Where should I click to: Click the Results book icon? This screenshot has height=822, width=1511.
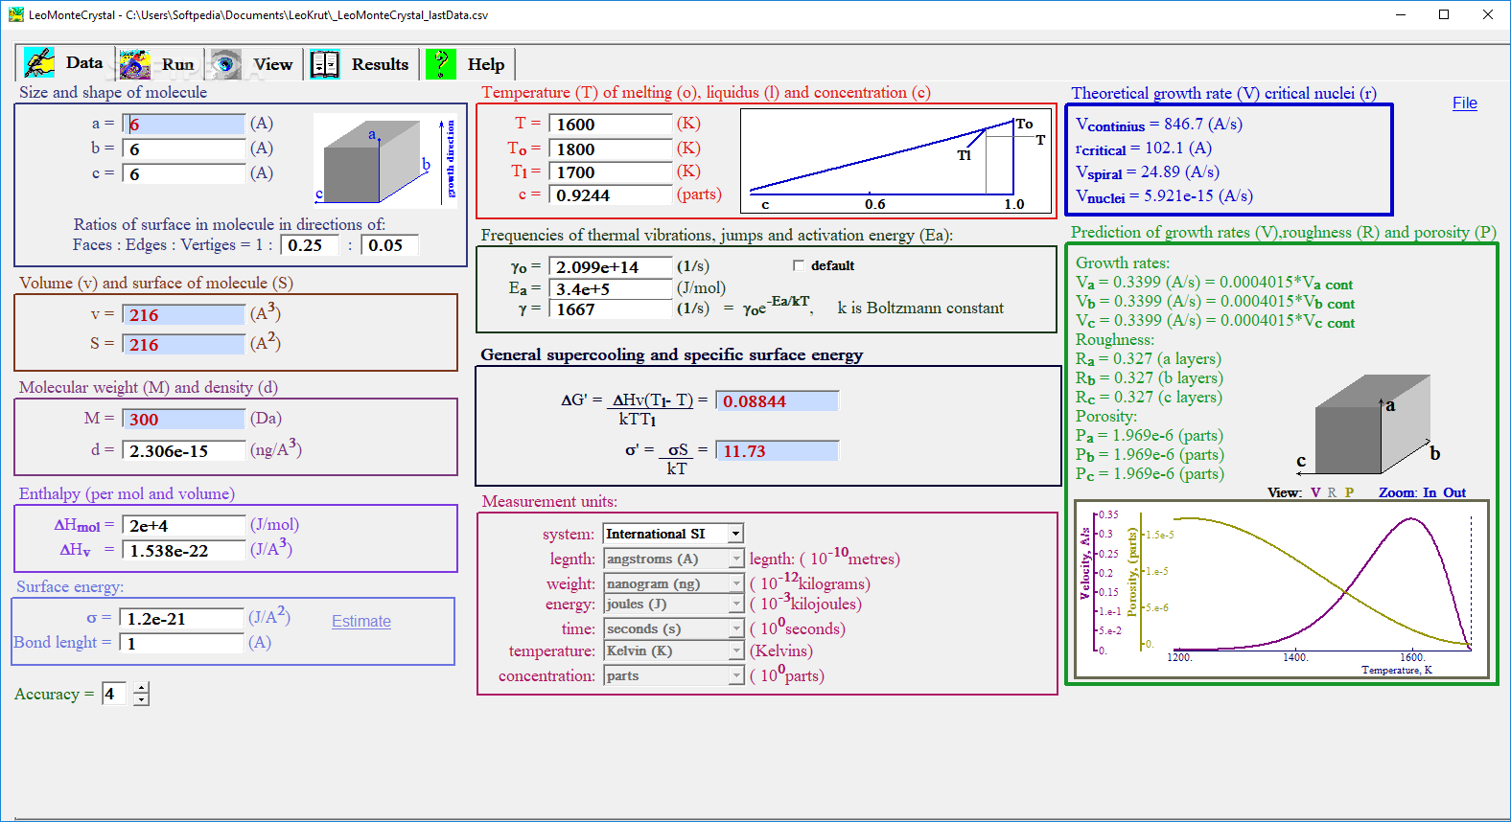tap(325, 64)
